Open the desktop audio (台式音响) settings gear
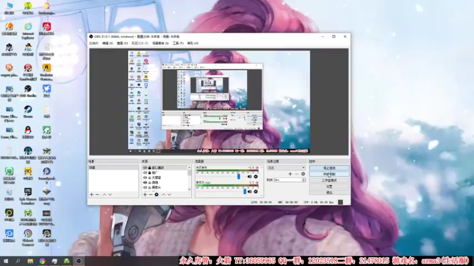The height and width of the screenshot is (266, 474). tap(256, 177)
